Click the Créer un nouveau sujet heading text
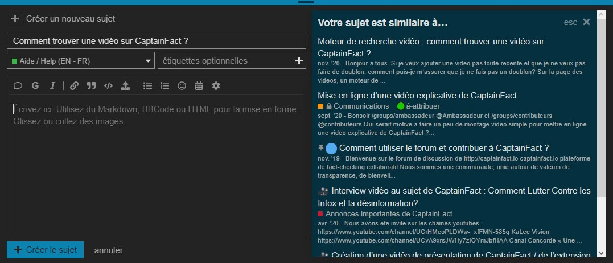Screen dimensions: 613x263 coord(71,18)
